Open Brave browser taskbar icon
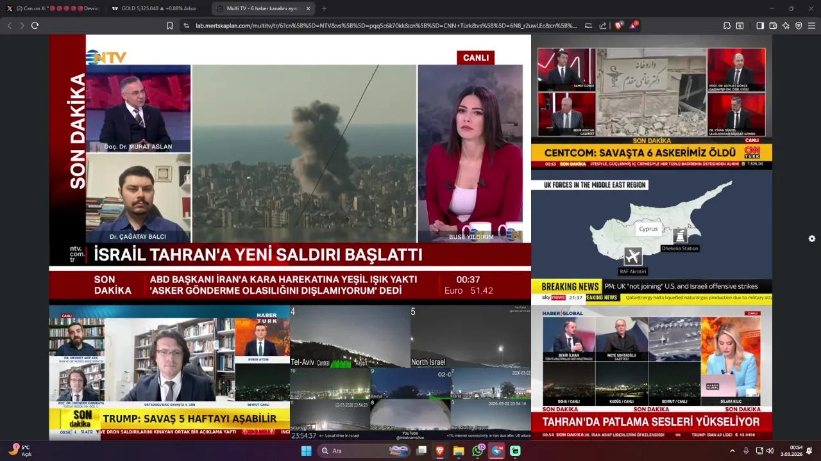The width and height of the screenshot is (821, 461). (440, 451)
